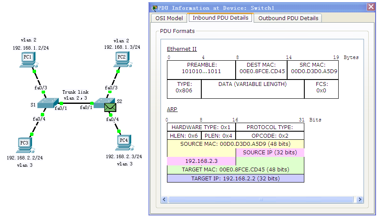Open the PDU envelope at S2
Screen dimensions: 379x218
coord(110,107)
